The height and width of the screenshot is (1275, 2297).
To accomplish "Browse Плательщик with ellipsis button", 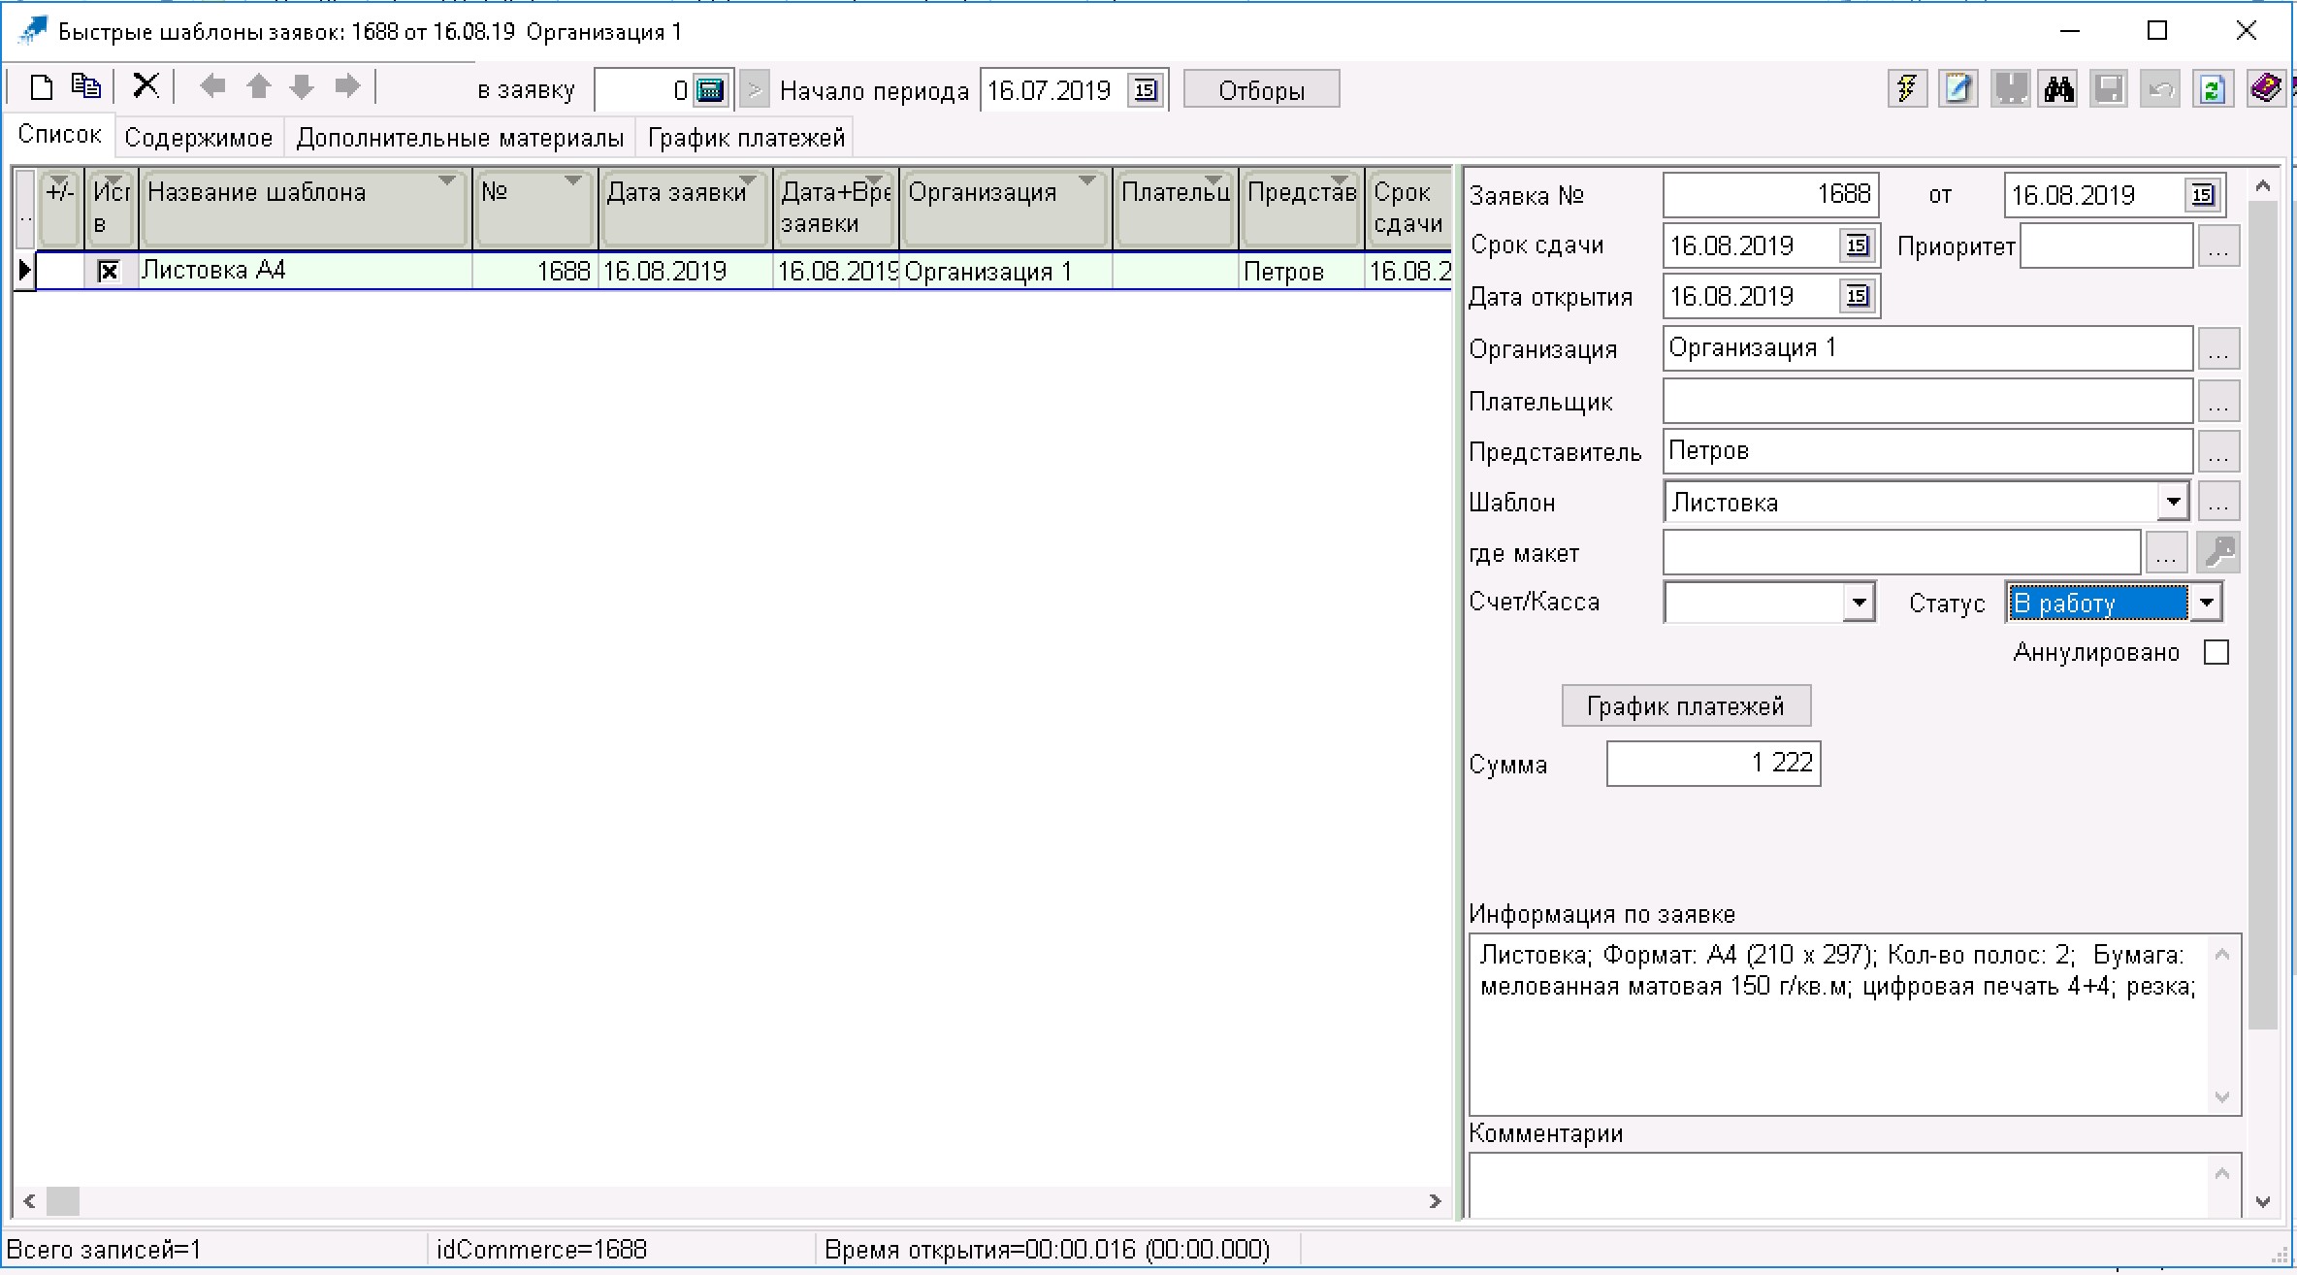I will click(2218, 401).
